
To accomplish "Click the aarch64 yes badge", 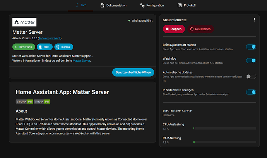I will click(x=24, y=101).
